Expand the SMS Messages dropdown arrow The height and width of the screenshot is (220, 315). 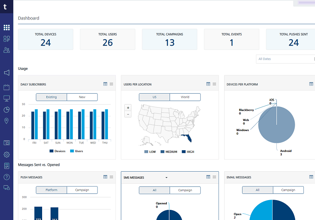(x=166, y=177)
